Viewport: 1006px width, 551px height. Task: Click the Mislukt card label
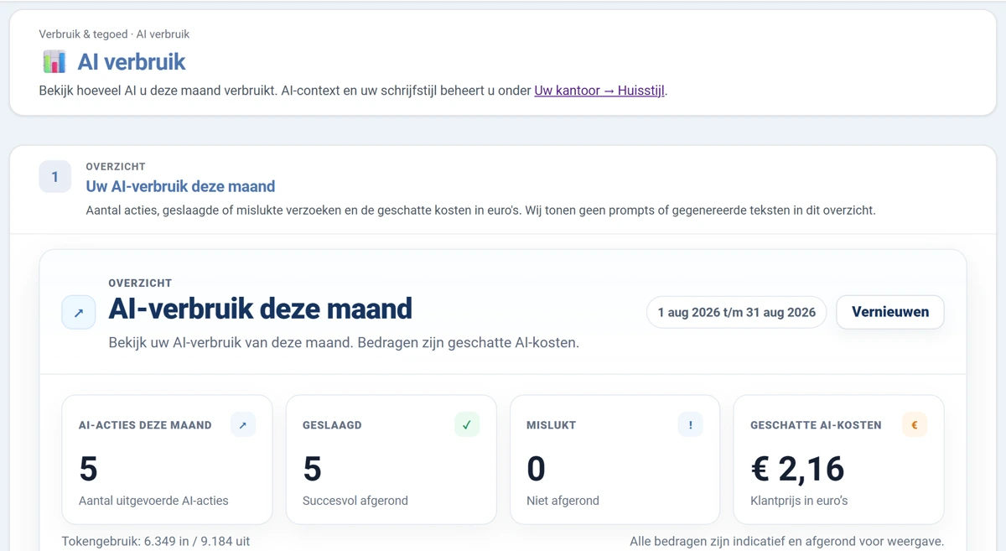coord(552,425)
